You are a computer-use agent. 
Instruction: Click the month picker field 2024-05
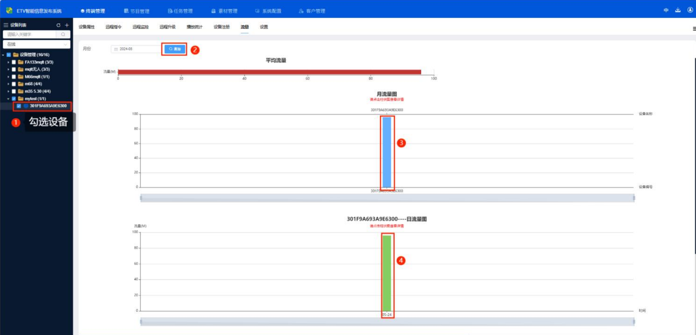pyautogui.click(x=136, y=49)
